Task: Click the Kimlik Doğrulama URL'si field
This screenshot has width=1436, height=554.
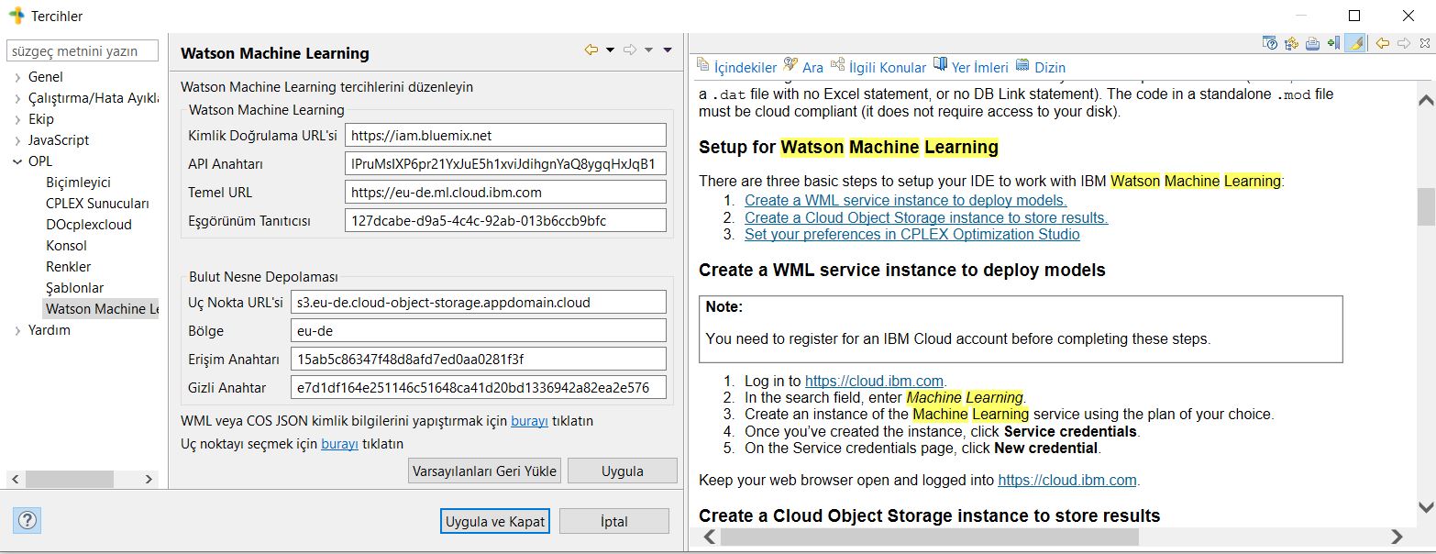Action: pos(506,135)
